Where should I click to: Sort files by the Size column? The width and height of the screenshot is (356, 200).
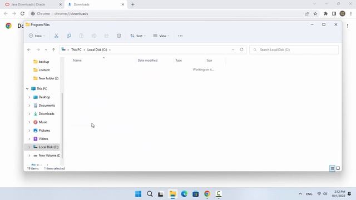pos(209,61)
